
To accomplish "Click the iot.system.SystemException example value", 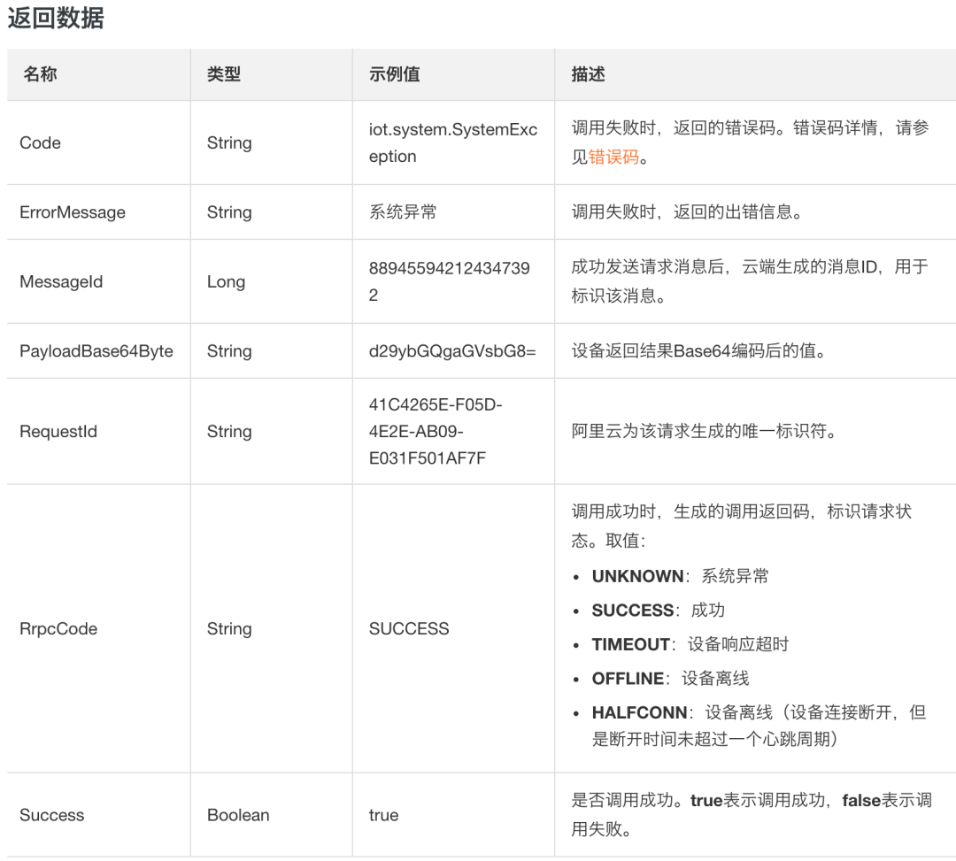I will click(x=453, y=142).
